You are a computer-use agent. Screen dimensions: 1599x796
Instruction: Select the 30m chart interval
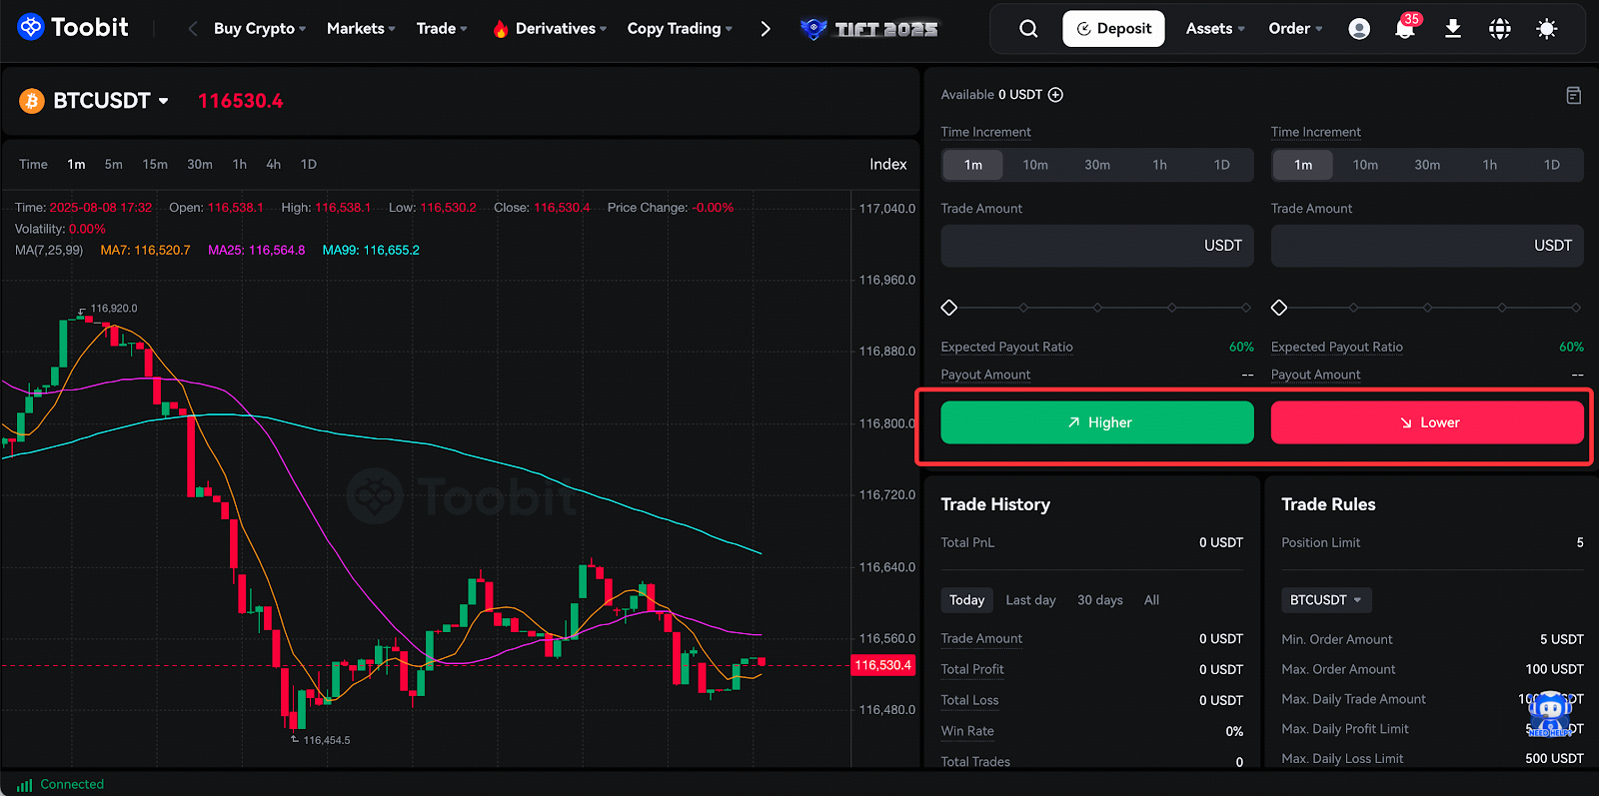click(x=200, y=165)
